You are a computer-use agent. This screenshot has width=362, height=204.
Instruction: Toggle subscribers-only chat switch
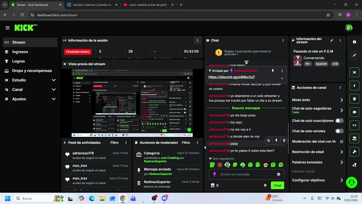(339, 121)
